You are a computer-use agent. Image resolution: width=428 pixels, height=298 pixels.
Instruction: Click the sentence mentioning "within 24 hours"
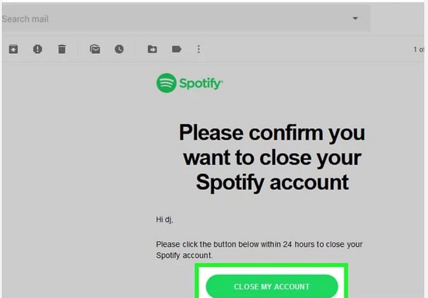[x=259, y=244]
